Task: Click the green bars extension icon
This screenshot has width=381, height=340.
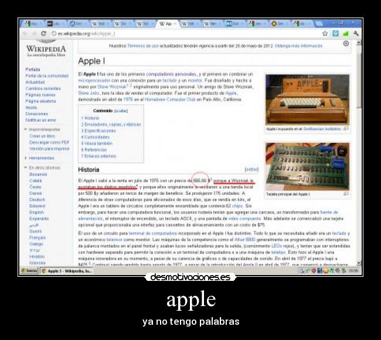Action: point(345,33)
